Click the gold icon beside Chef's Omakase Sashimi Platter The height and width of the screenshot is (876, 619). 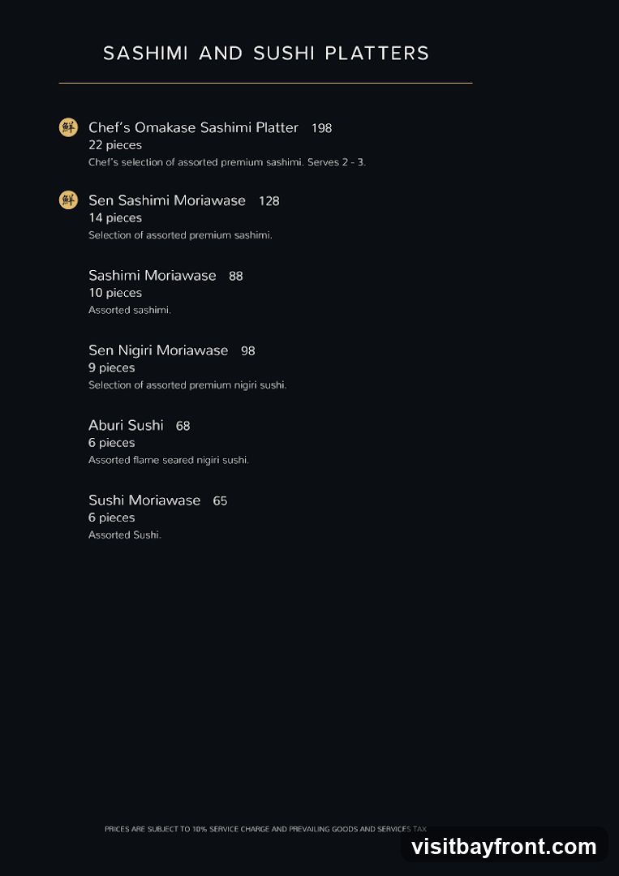pos(68,127)
